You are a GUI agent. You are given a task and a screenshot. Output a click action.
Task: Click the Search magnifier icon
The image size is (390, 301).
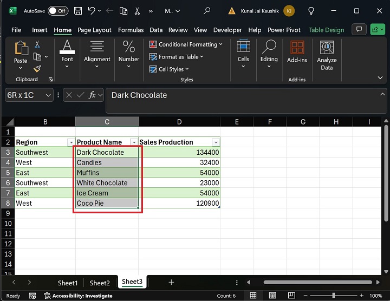[x=207, y=10]
